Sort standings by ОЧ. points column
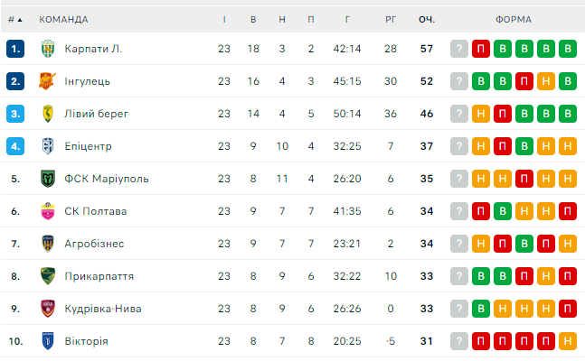 (427, 19)
